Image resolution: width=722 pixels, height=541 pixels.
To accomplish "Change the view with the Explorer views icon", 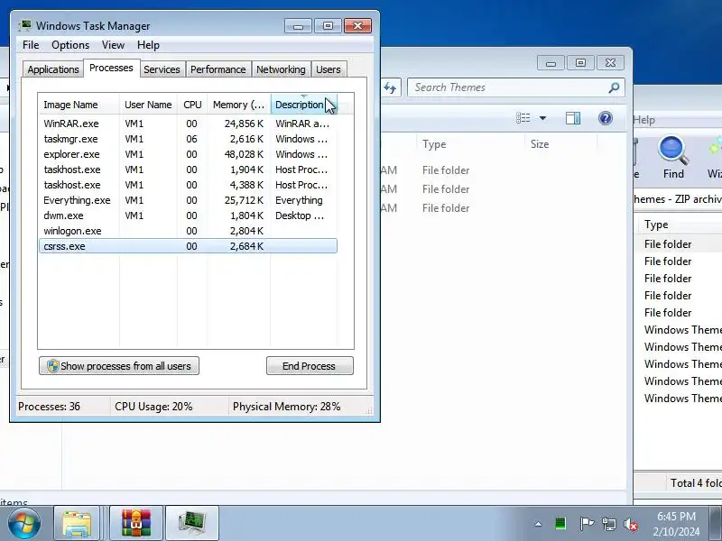I will (523, 118).
